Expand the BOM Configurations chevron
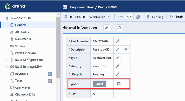185x101 pixels. pos(7,60)
